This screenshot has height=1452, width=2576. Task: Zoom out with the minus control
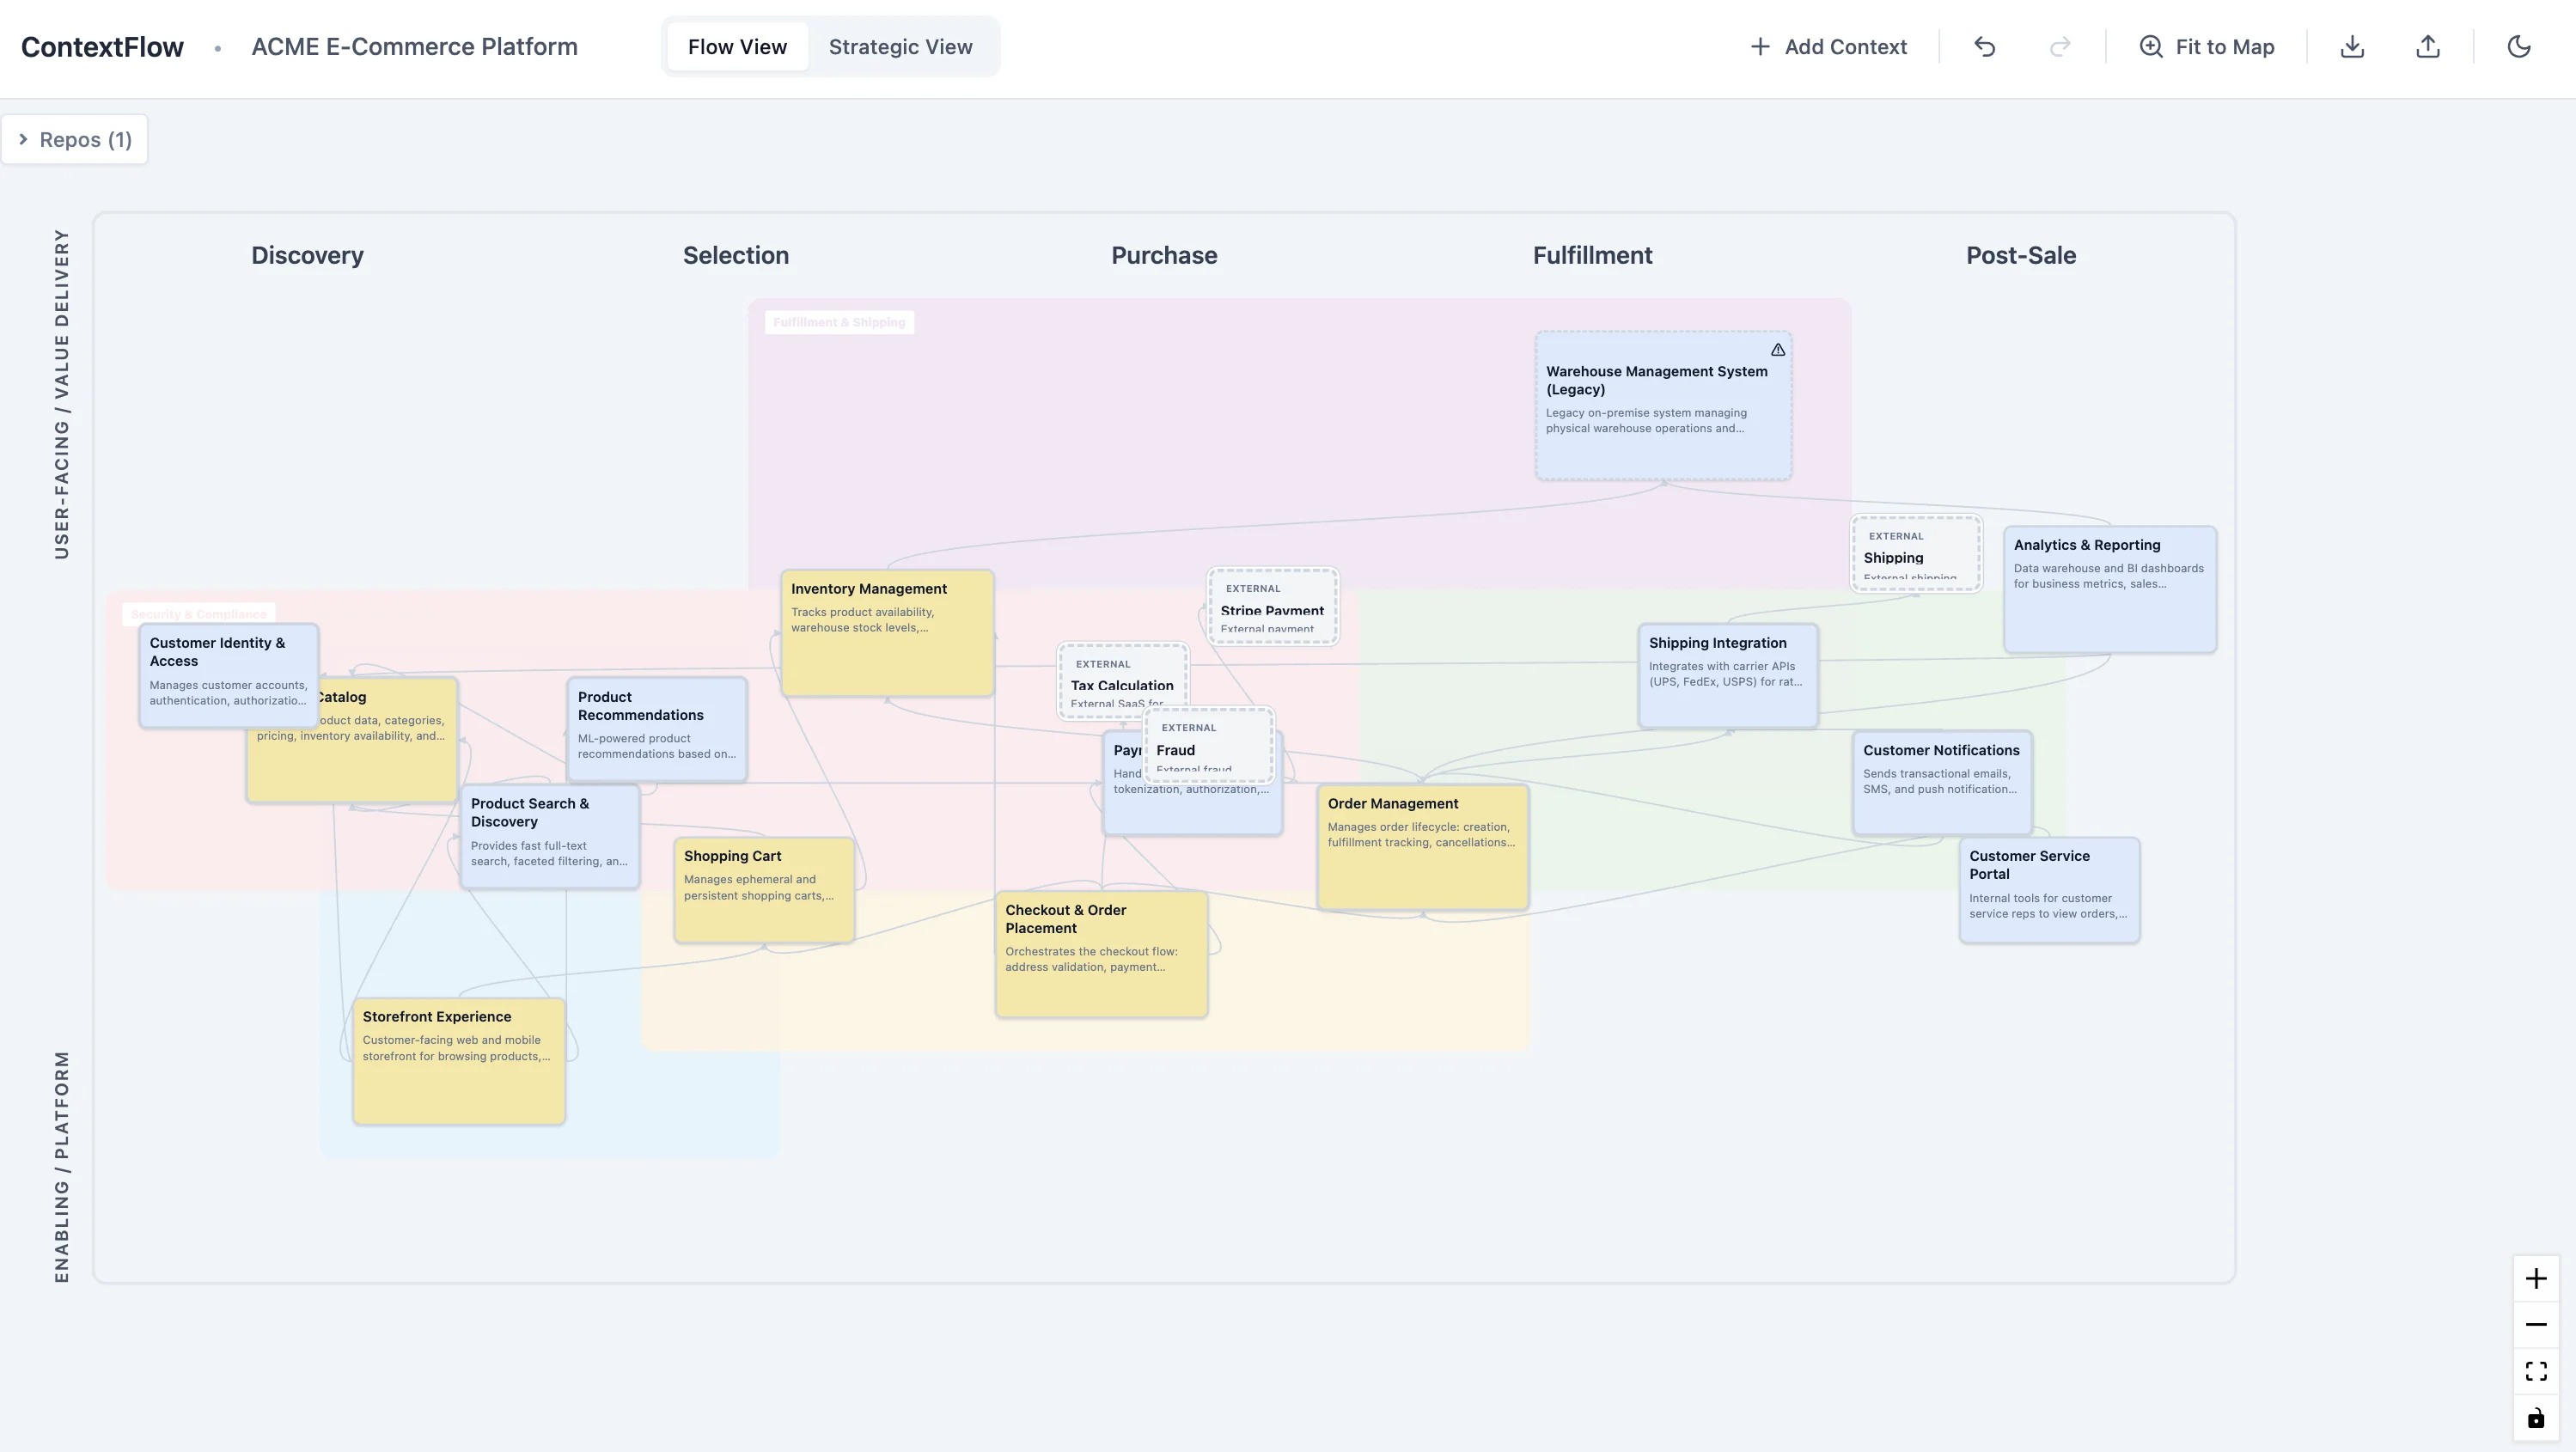click(2535, 1325)
